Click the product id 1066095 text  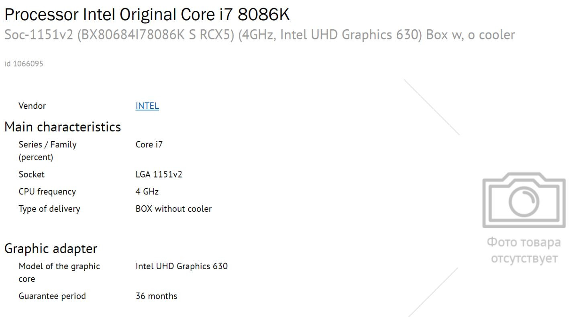(x=24, y=63)
